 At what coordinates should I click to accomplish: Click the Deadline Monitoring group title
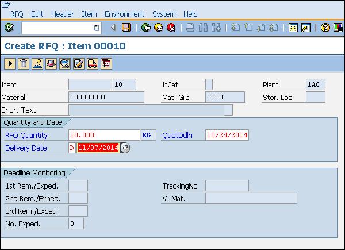coord(34,173)
